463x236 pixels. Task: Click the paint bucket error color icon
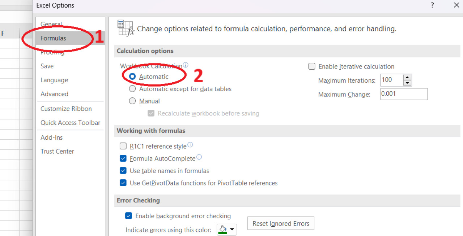tap(223, 230)
